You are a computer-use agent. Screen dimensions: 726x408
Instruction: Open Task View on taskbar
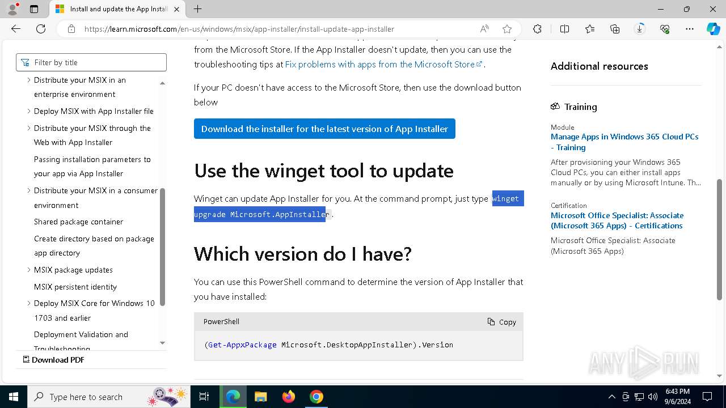click(x=205, y=397)
